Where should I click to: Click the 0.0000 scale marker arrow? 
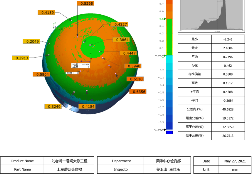(x=165, y=55)
